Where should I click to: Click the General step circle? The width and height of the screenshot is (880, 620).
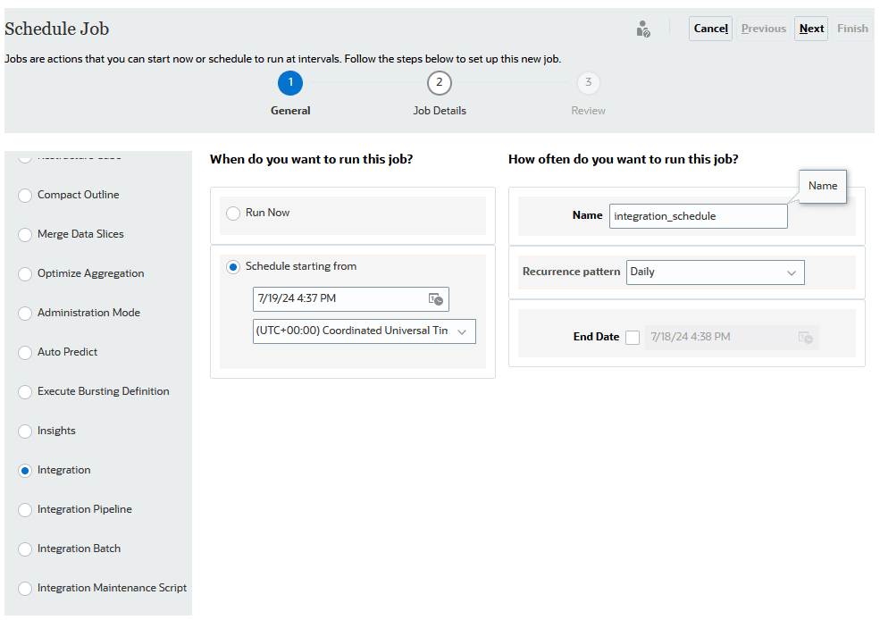(x=290, y=83)
